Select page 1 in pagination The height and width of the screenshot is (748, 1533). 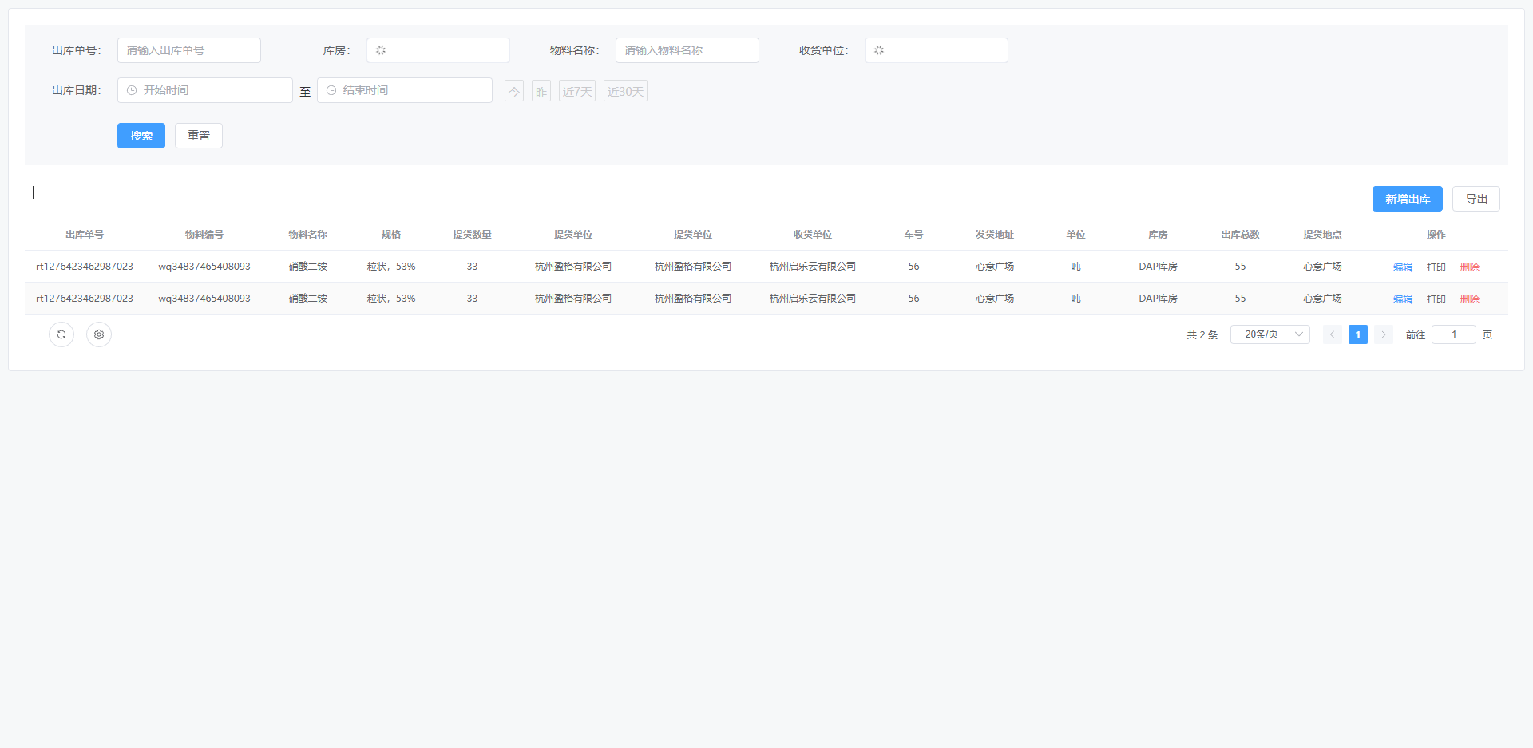click(x=1358, y=334)
